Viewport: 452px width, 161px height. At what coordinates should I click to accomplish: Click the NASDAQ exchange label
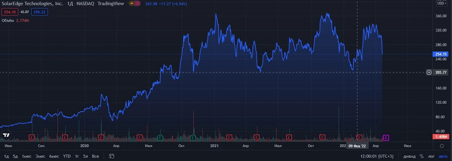[x=86, y=4]
